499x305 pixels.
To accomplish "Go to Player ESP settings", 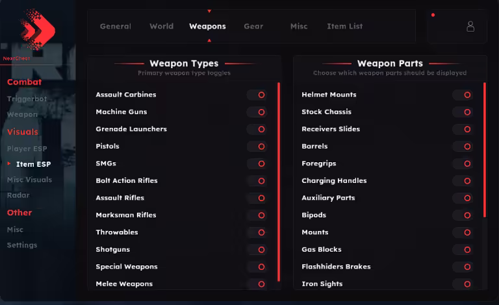I will pos(27,149).
